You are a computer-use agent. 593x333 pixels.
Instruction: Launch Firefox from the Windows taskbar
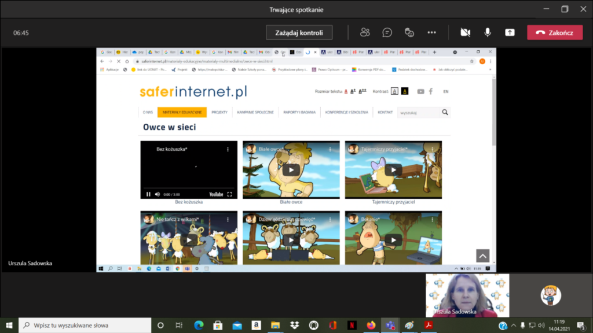(371, 325)
